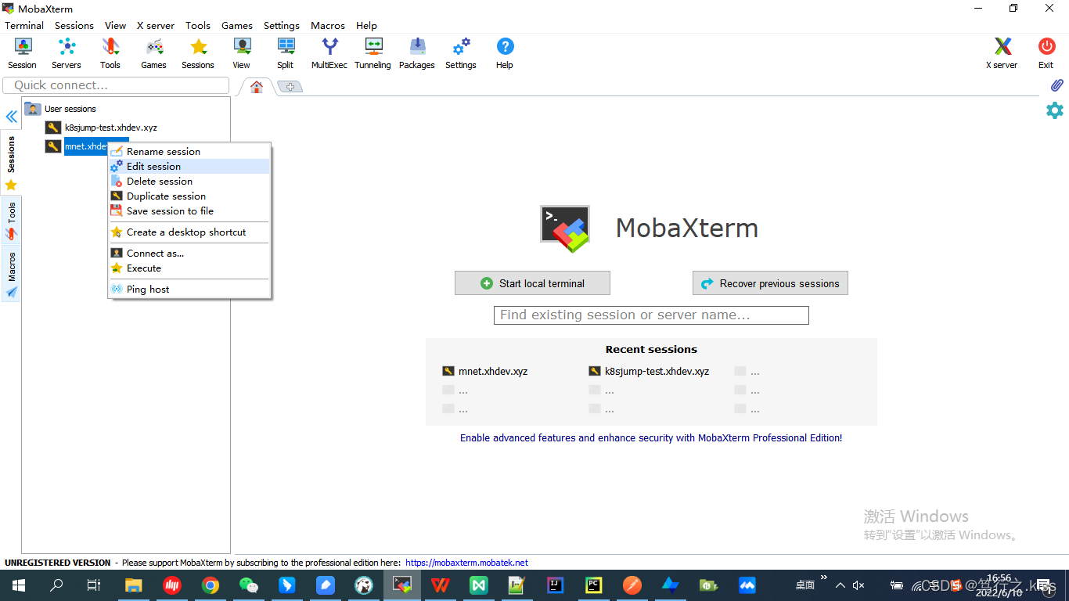Select the vertical Macros side tab

11,274
